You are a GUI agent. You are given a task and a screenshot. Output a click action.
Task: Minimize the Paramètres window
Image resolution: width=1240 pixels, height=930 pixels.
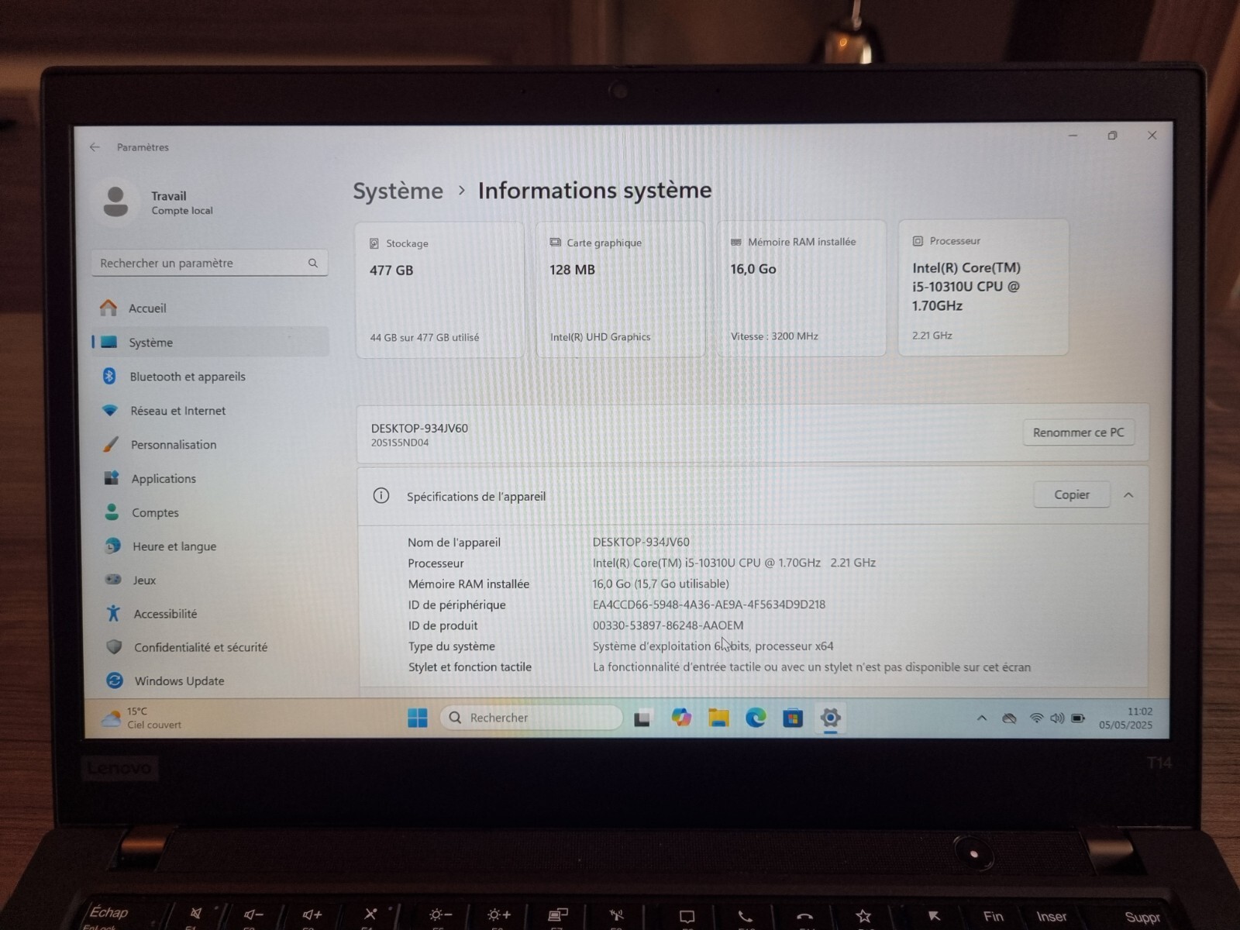[x=1073, y=136]
